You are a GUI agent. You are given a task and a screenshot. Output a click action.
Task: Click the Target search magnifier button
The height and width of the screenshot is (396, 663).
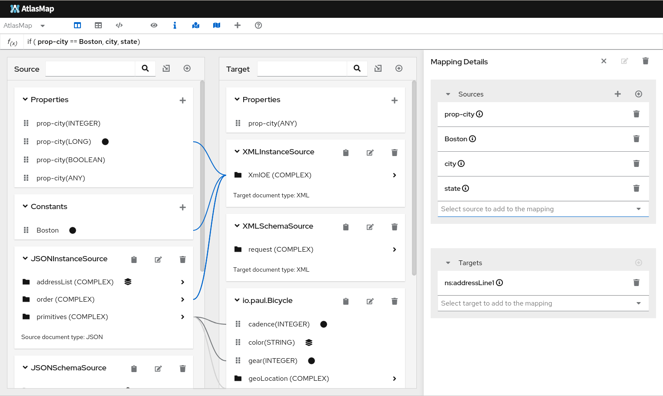click(x=357, y=68)
